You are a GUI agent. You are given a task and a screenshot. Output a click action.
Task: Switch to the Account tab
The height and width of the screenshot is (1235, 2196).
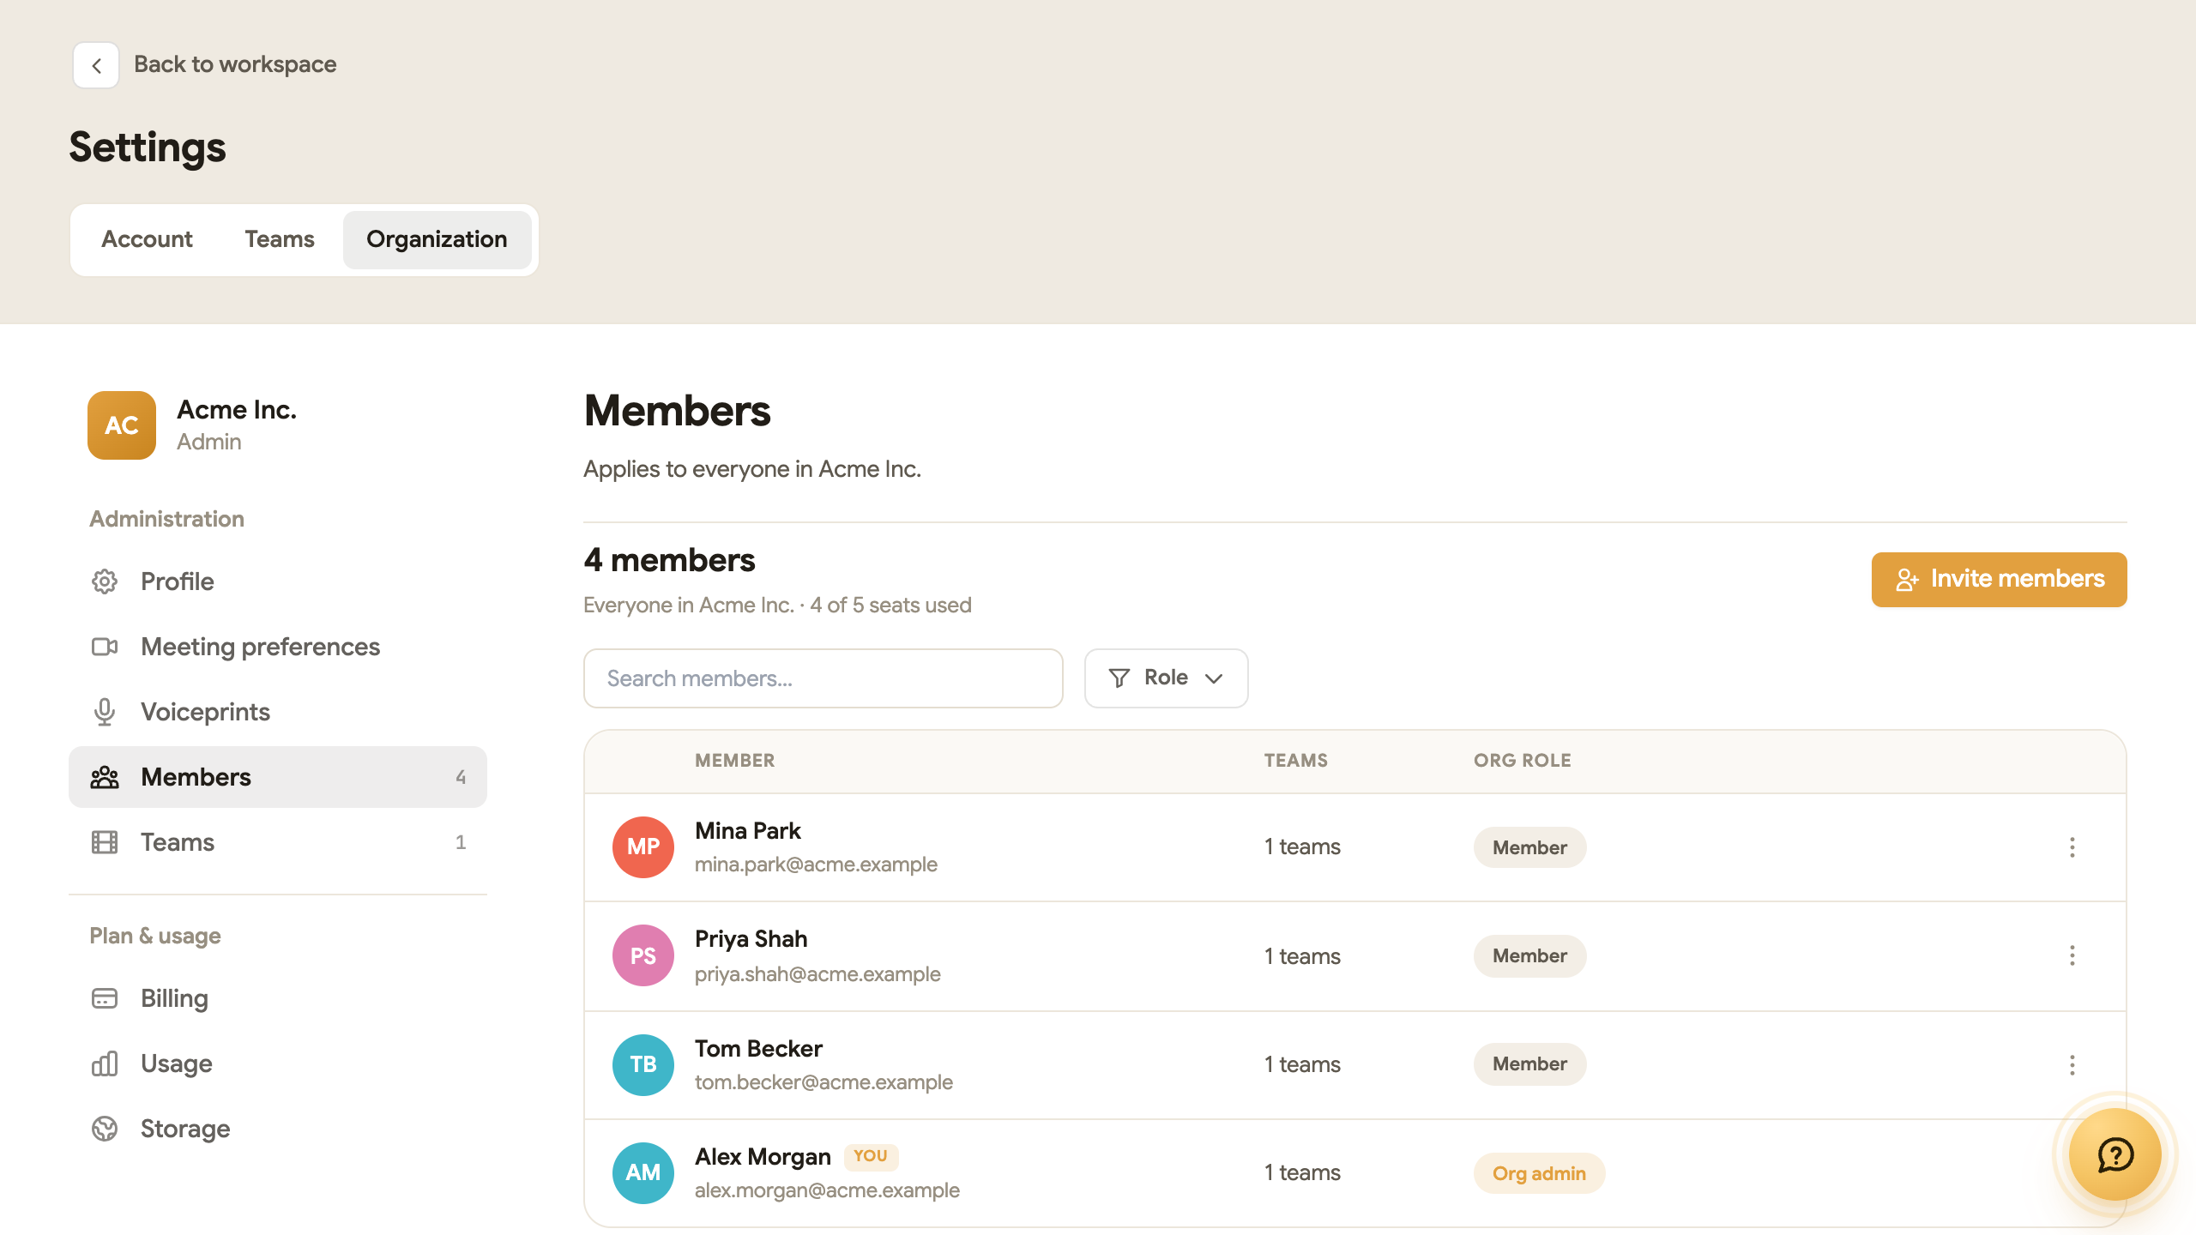click(147, 239)
